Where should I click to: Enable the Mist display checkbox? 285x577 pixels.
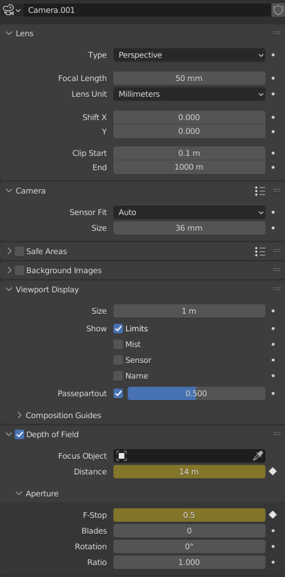118,344
